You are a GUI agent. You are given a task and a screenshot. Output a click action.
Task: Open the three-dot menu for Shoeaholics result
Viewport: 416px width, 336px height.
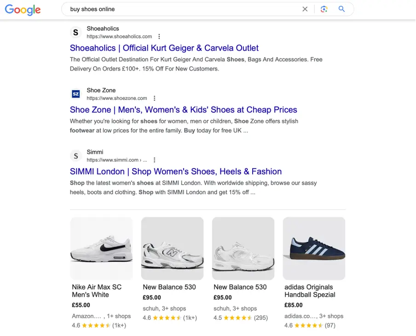coord(159,36)
